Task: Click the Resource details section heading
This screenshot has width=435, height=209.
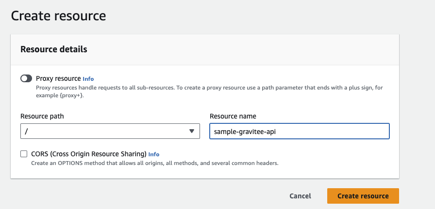Action: [54, 49]
